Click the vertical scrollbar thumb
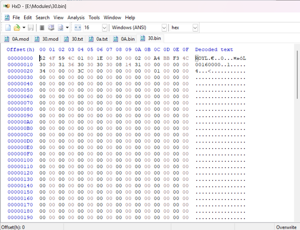The height and width of the screenshot is (230, 300). pyautogui.click(x=297, y=75)
